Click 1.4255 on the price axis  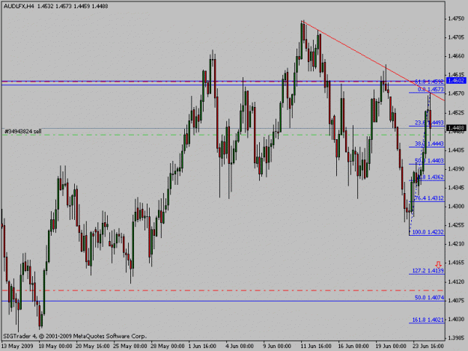(x=456, y=225)
